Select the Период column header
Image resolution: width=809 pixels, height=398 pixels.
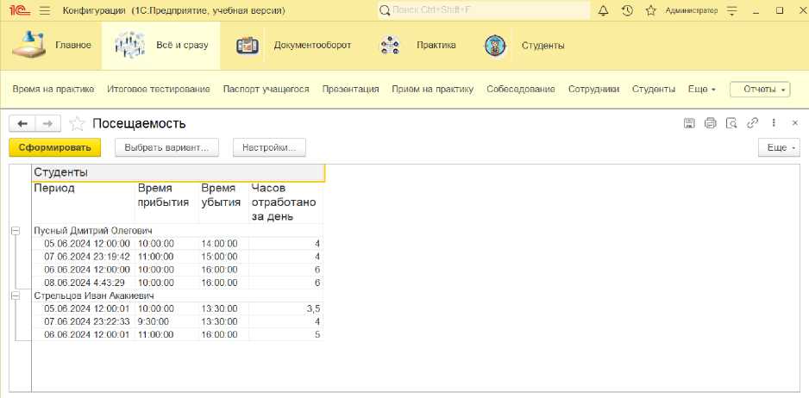83,202
